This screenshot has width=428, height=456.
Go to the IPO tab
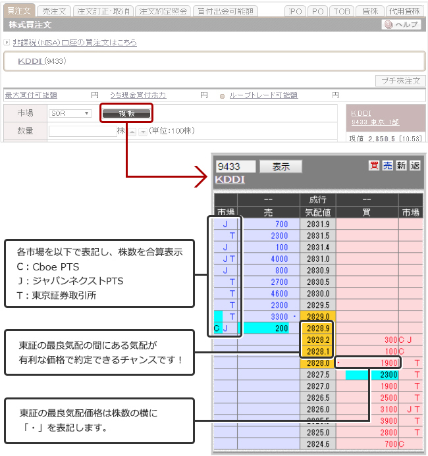295,11
